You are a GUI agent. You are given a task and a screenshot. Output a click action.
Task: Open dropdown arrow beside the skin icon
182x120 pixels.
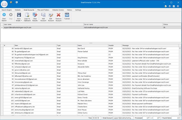click(x=13, y=2)
